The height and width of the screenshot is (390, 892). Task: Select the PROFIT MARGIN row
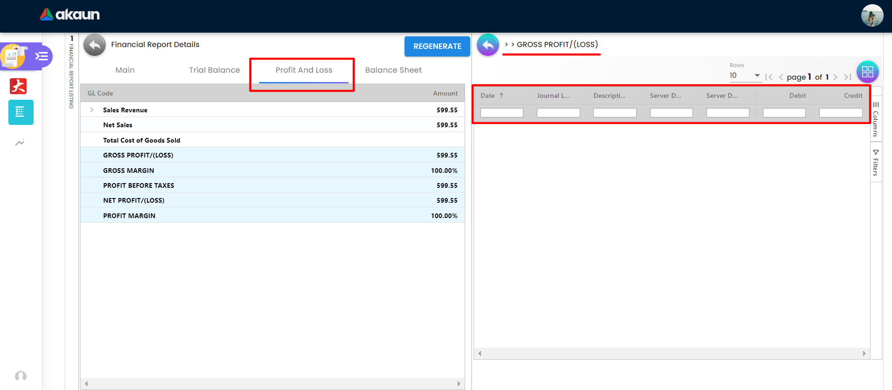273,216
